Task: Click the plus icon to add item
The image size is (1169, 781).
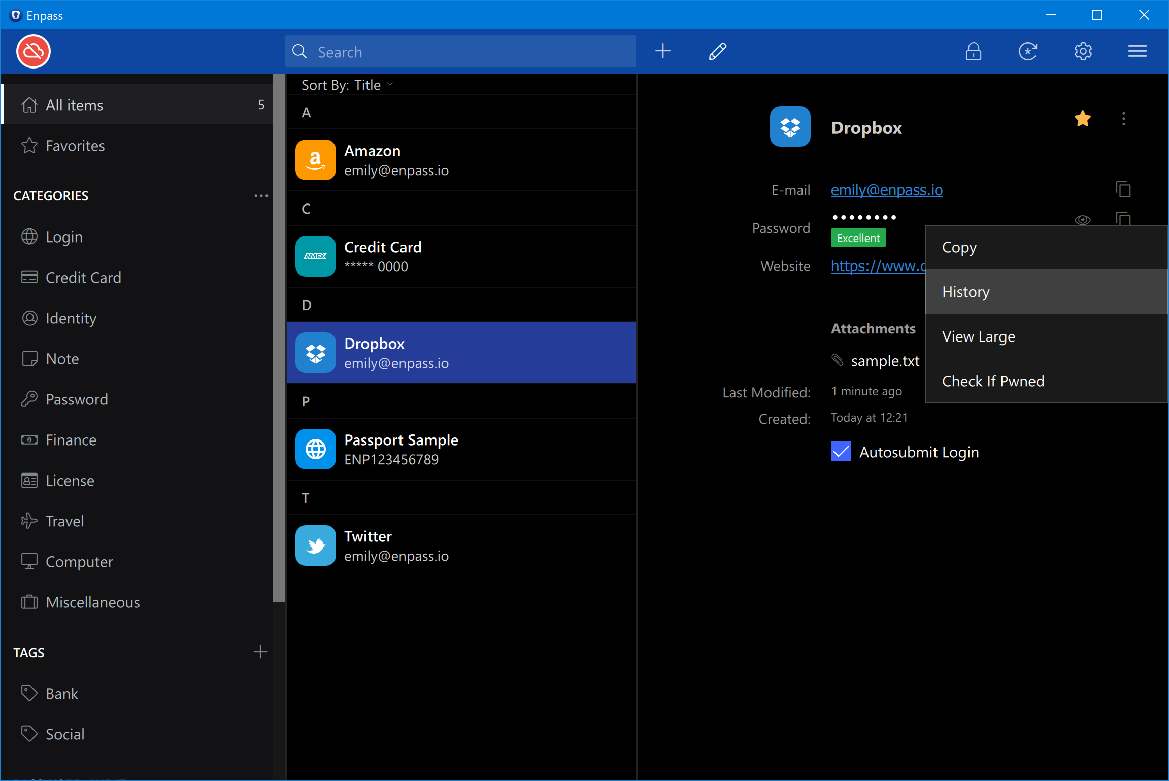Action: [663, 51]
